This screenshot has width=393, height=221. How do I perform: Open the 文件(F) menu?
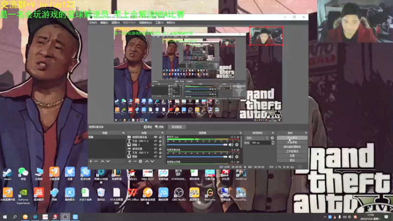(x=93, y=23)
